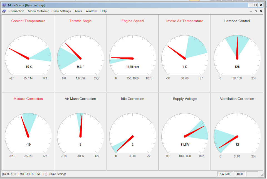Click the 10,8..14,0 voltage range label

pos(185,156)
